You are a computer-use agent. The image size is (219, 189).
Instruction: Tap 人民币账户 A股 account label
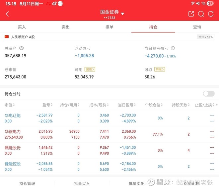[x=23, y=37]
